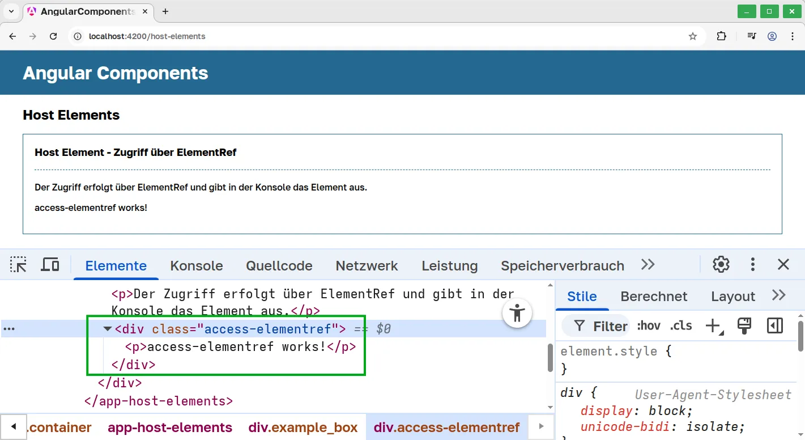The image size is (805, 440).
Task: Click the styles pane scrollbar thumb
Action: click(x=800, y=336)
